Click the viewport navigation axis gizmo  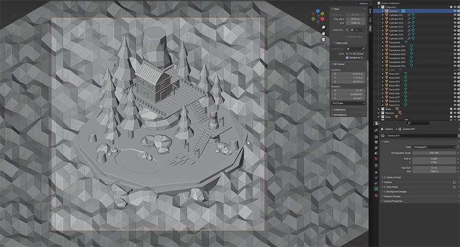click(318, 15)
